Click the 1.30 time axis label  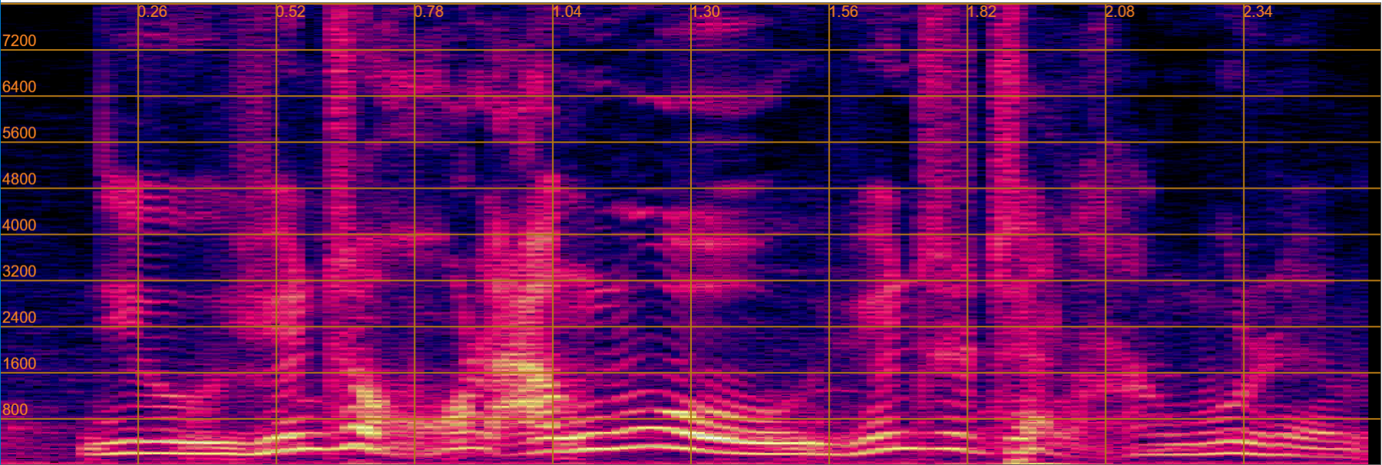coord(705,12)
